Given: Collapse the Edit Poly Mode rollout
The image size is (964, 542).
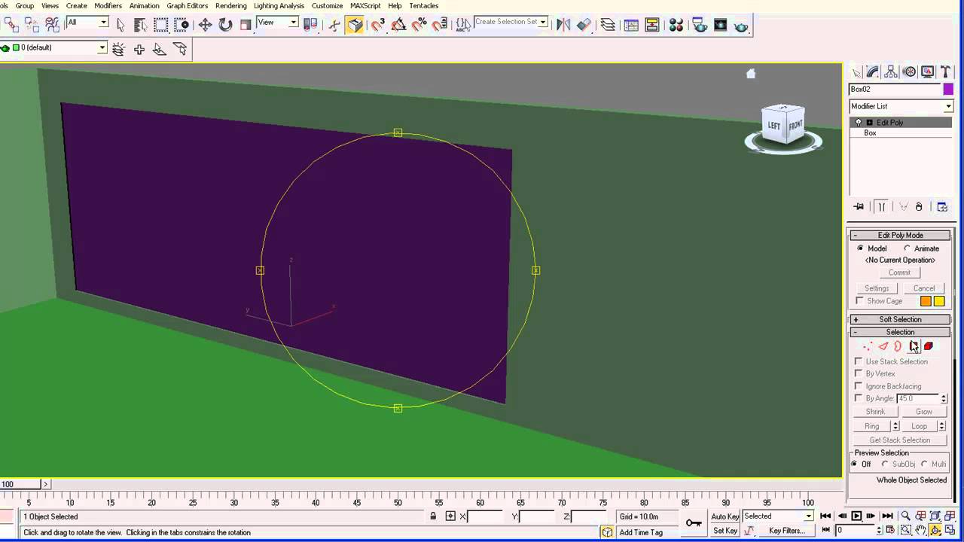Looking at the screenshot, I should [900, 235].
